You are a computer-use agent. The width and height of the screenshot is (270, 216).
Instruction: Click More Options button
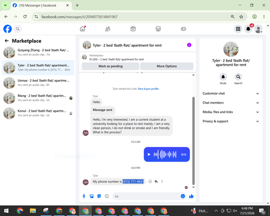click(x=167, y=66)
